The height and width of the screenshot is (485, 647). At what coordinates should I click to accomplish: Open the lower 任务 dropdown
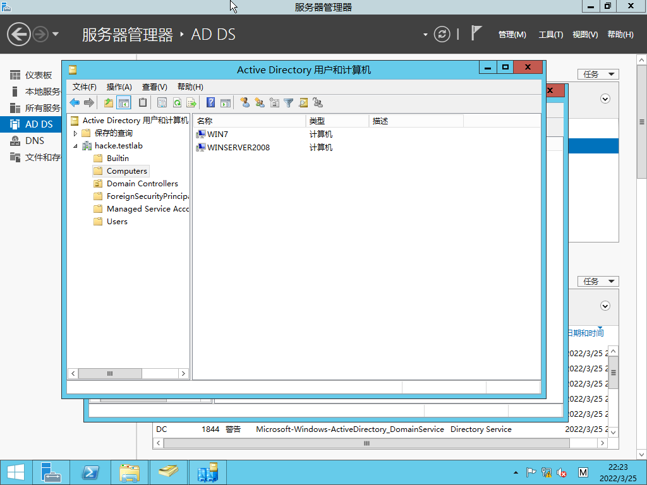[598, 281]
